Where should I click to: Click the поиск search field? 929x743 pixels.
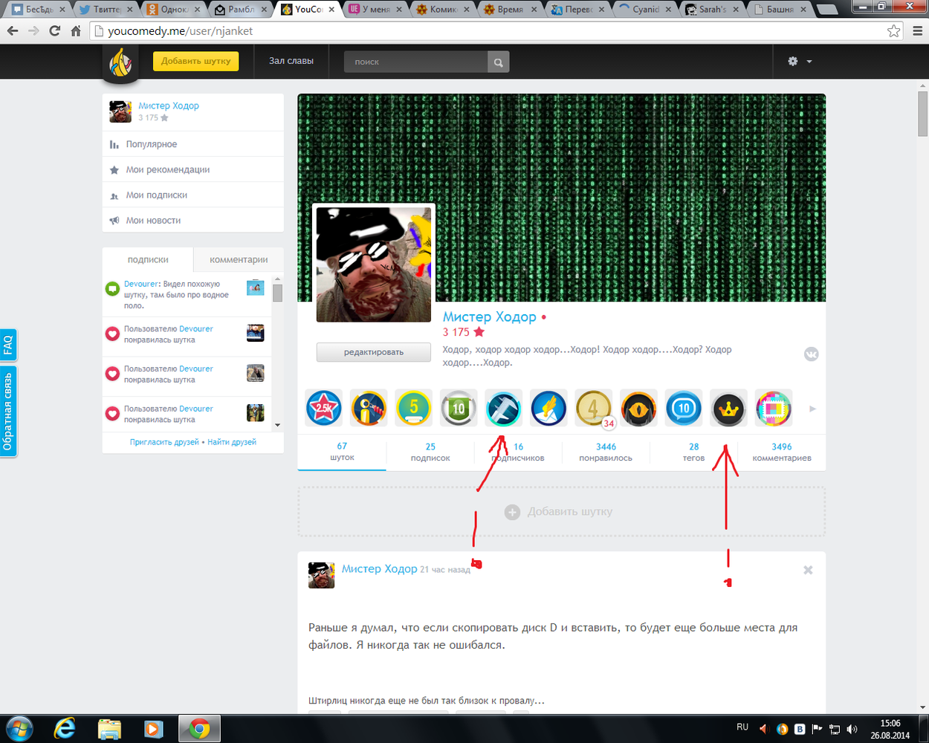(415, 62)
